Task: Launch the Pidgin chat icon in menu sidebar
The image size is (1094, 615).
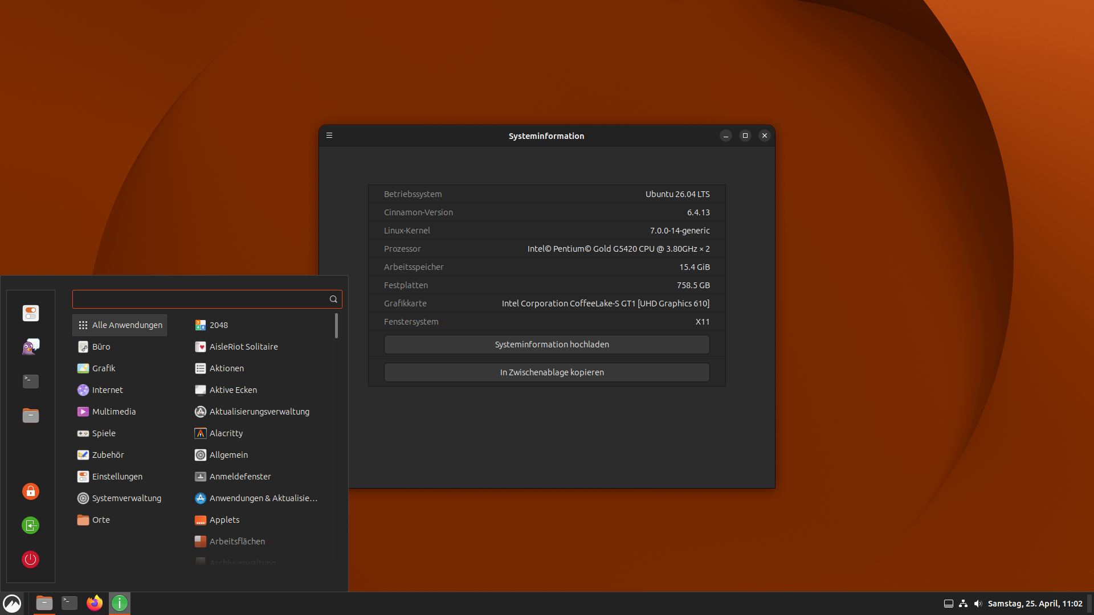Action: coord(31,347)
